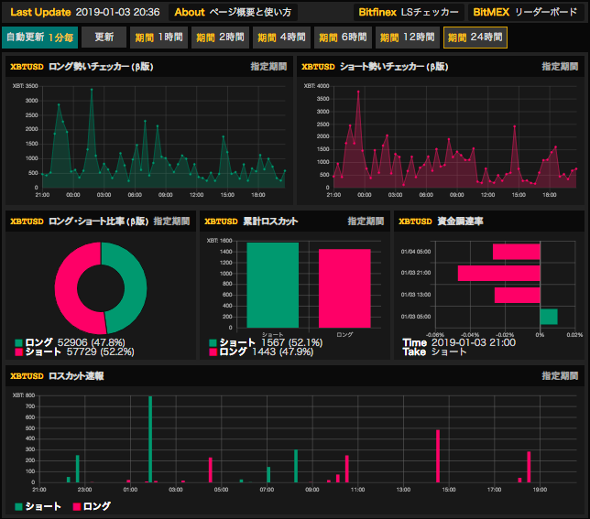Click pink ショート legend swatch under donut

tap(19, 352)
